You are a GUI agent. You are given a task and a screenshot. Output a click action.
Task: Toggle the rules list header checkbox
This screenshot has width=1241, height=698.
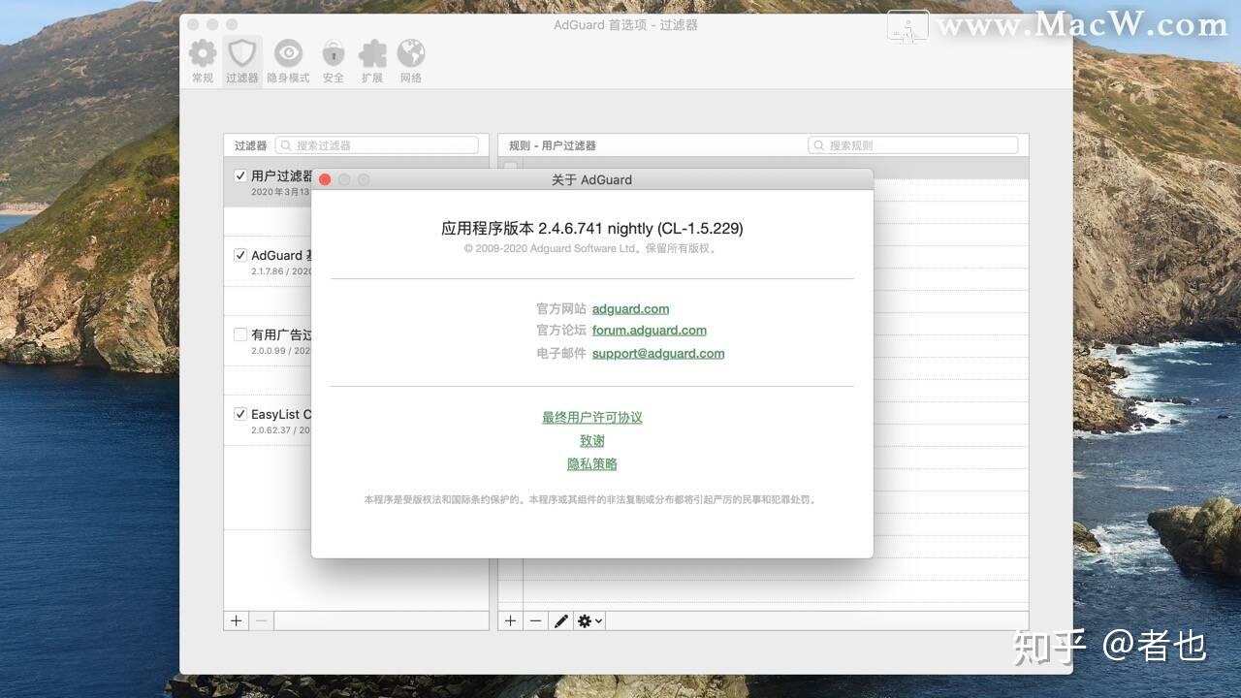pos(510,167)
